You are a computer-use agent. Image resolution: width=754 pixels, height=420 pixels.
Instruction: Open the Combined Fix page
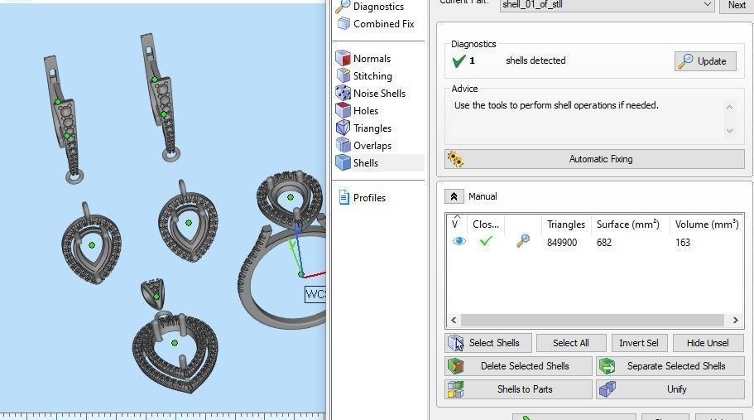click(x=376, y=23)
